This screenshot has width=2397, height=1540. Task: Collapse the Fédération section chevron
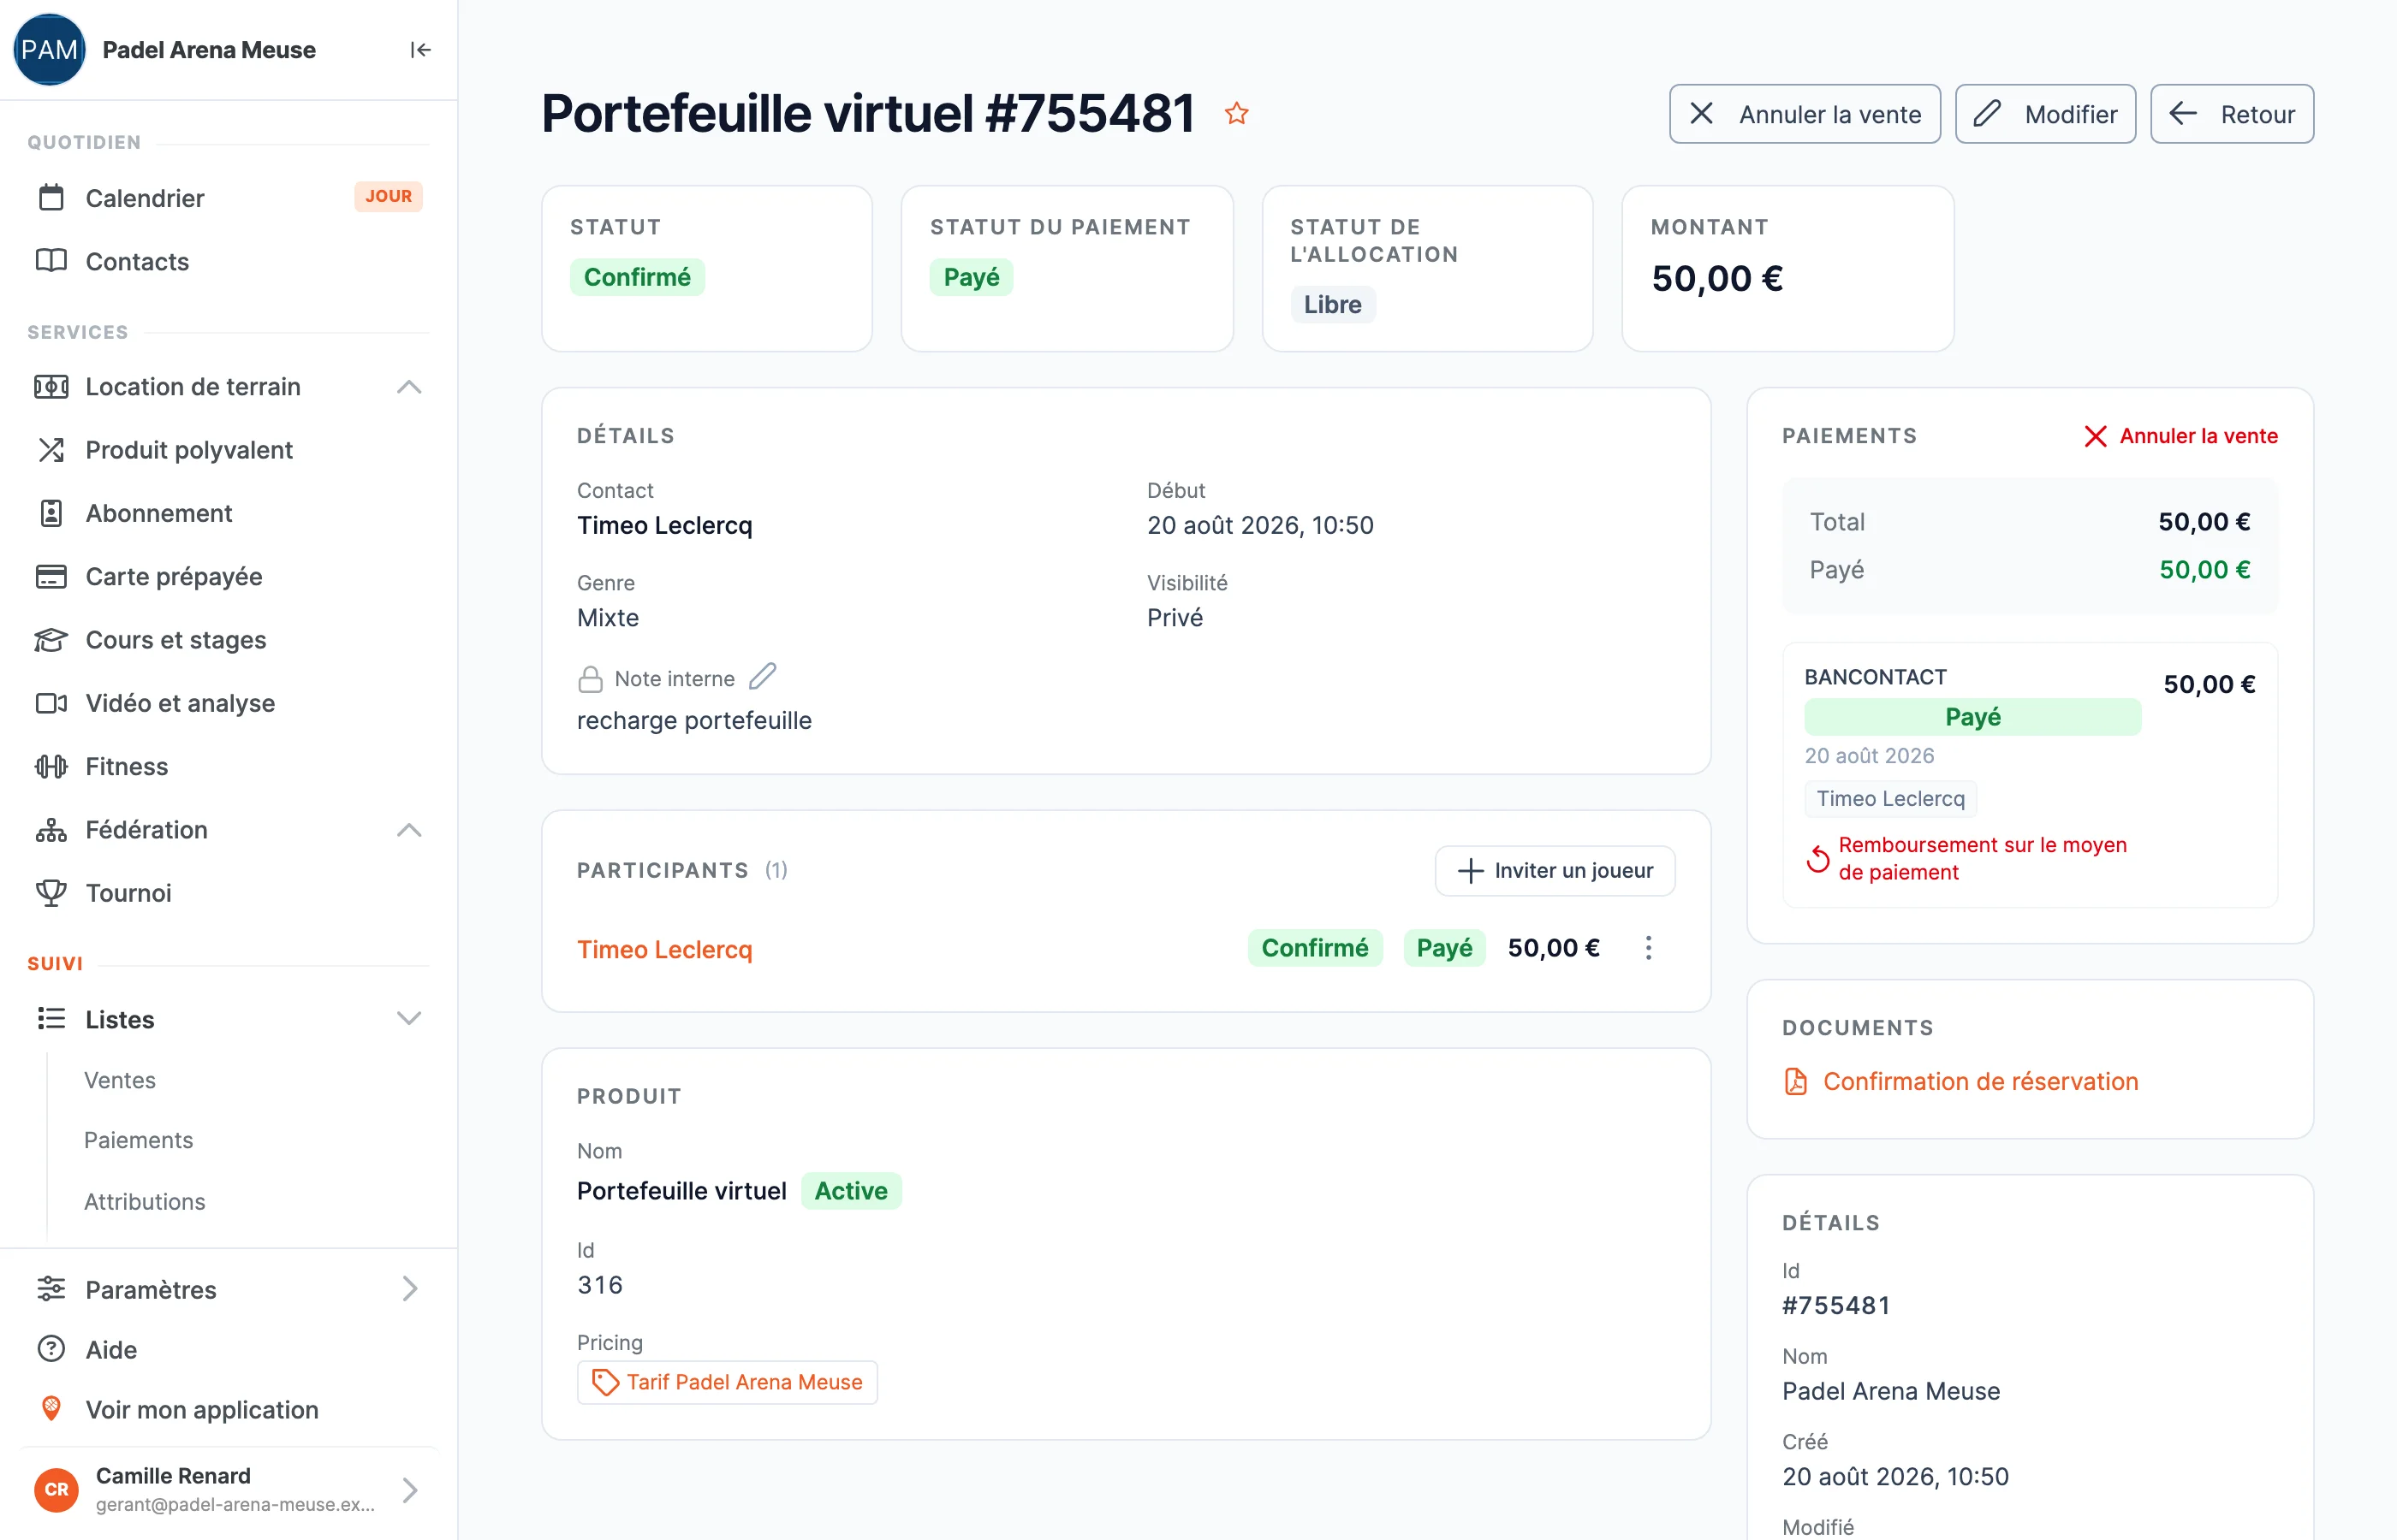[x=409, y=830]
